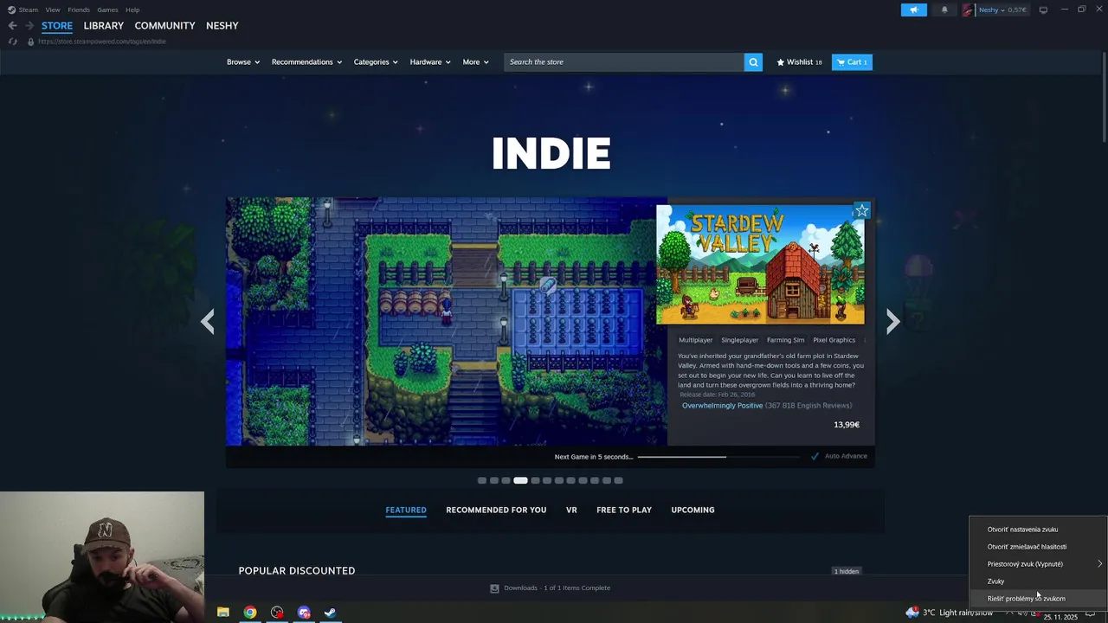Click the Neshy profile avatar picture

click(x=968, y=10)
